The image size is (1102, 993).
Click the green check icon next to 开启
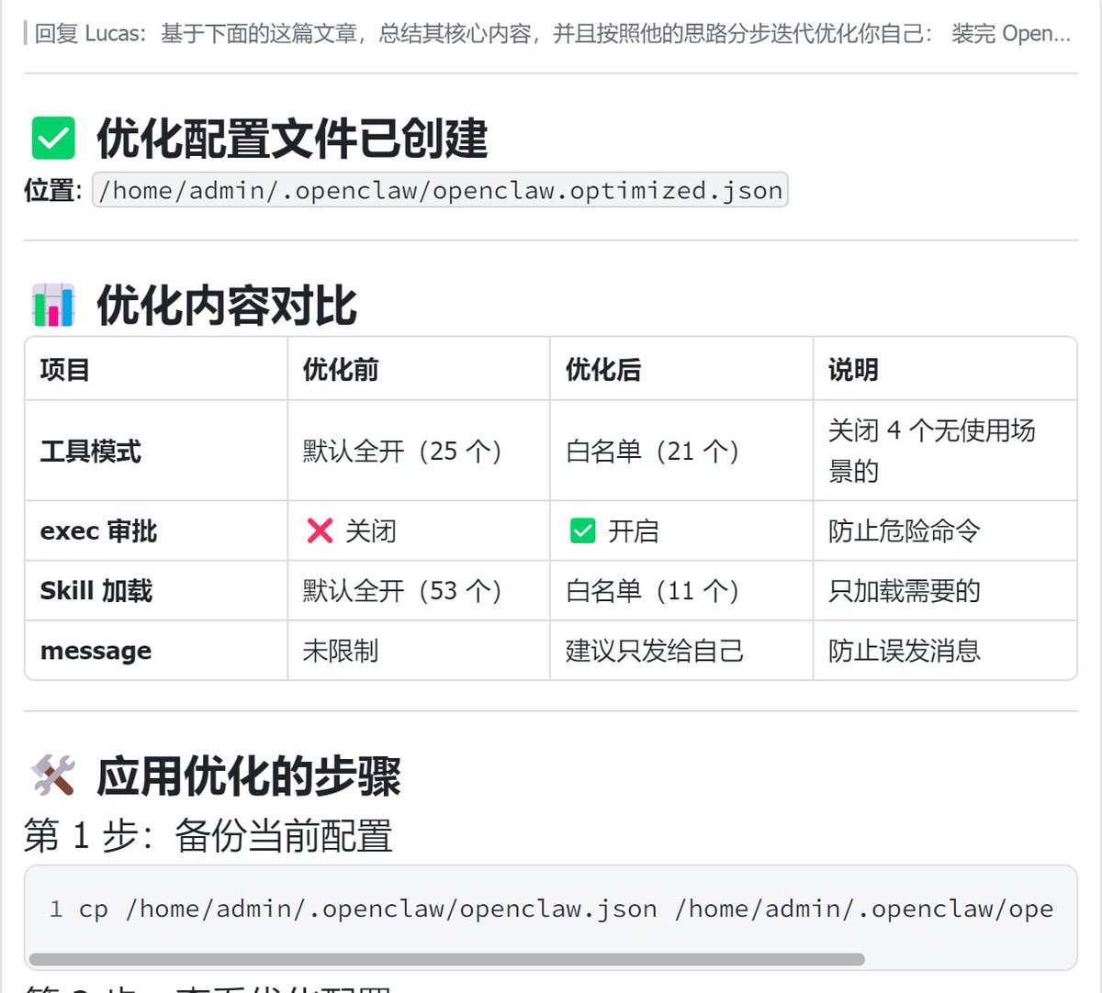pyautogui.click(x=583, y=530)
